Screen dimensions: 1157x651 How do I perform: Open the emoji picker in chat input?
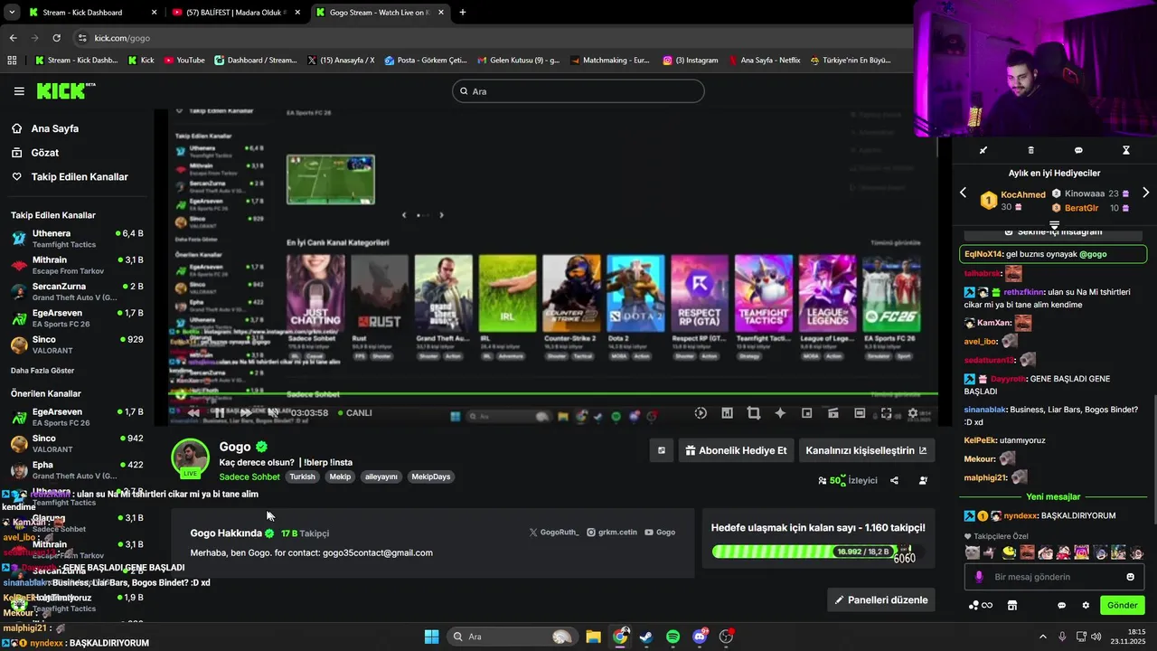(1130, 577)
